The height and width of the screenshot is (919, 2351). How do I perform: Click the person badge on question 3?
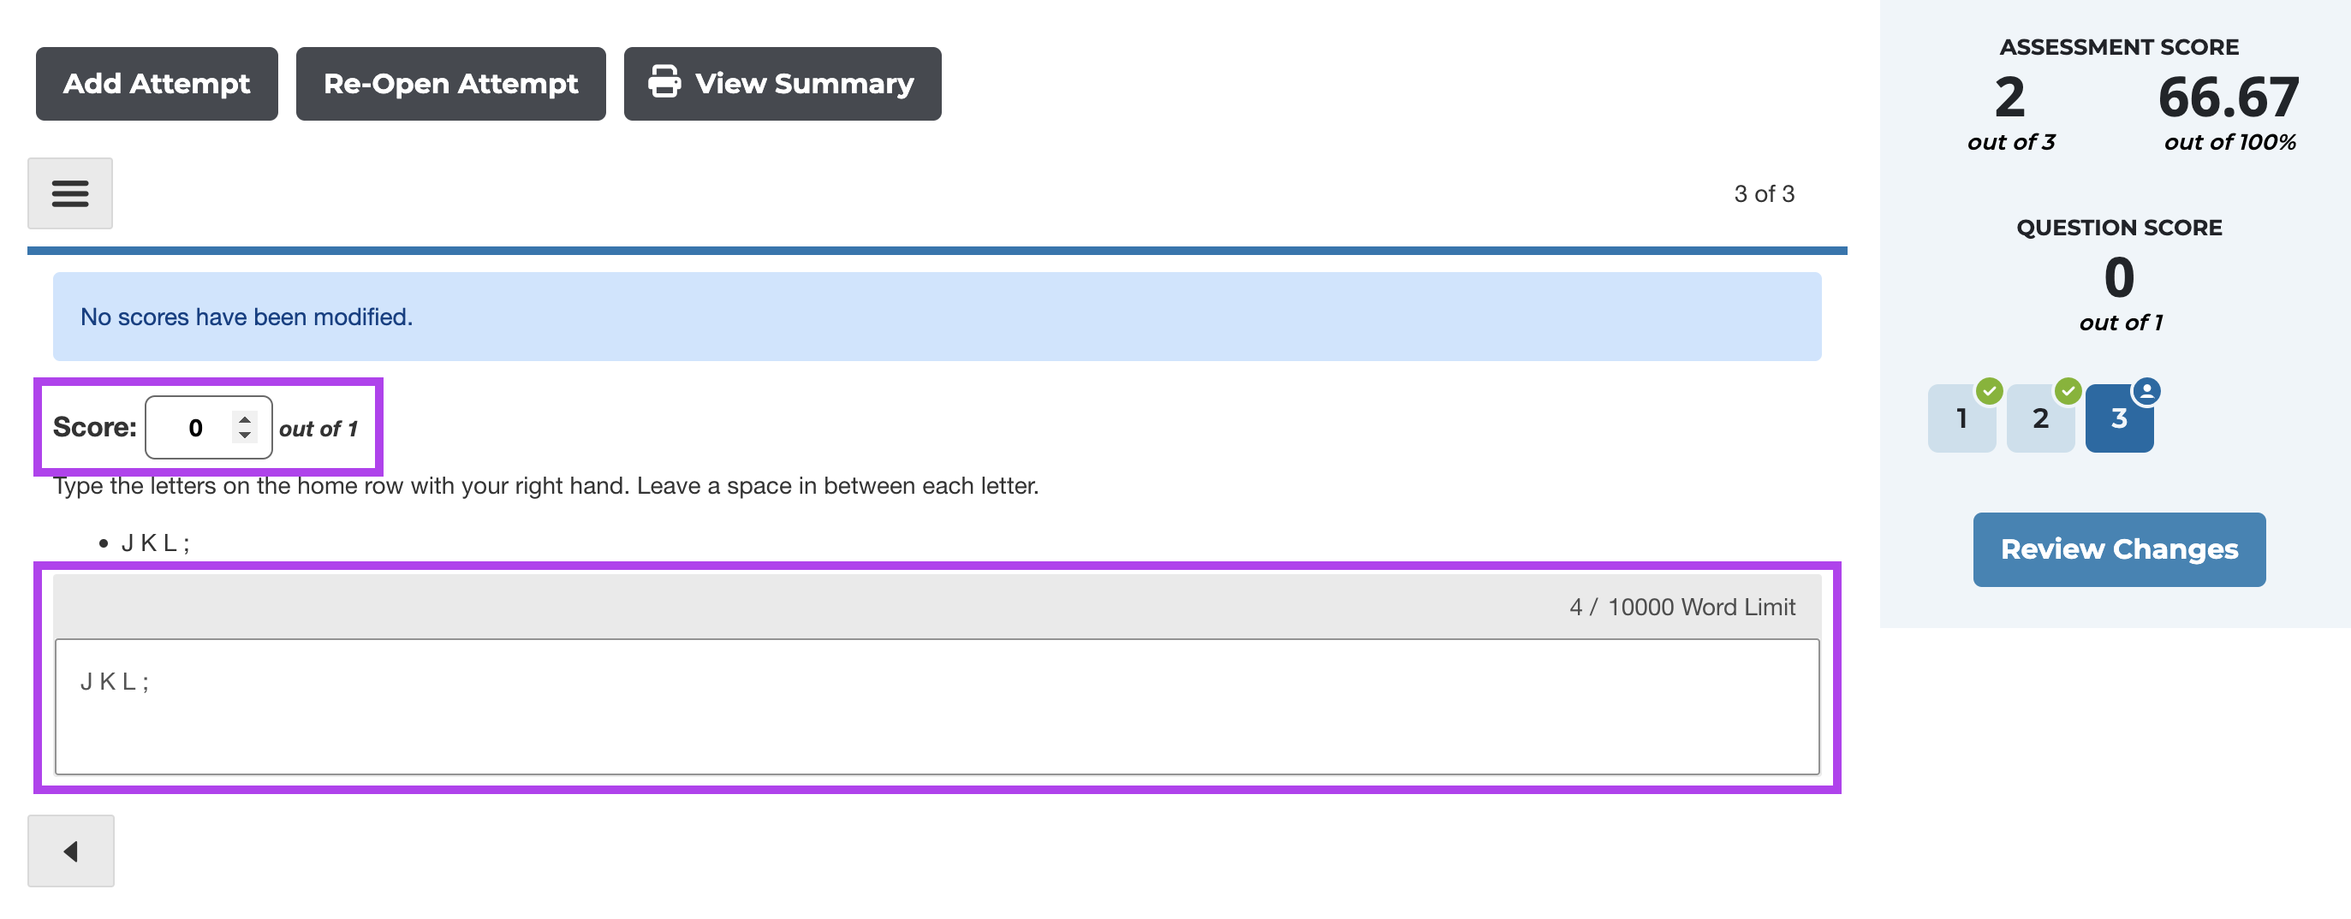(x=2146, y=391)
